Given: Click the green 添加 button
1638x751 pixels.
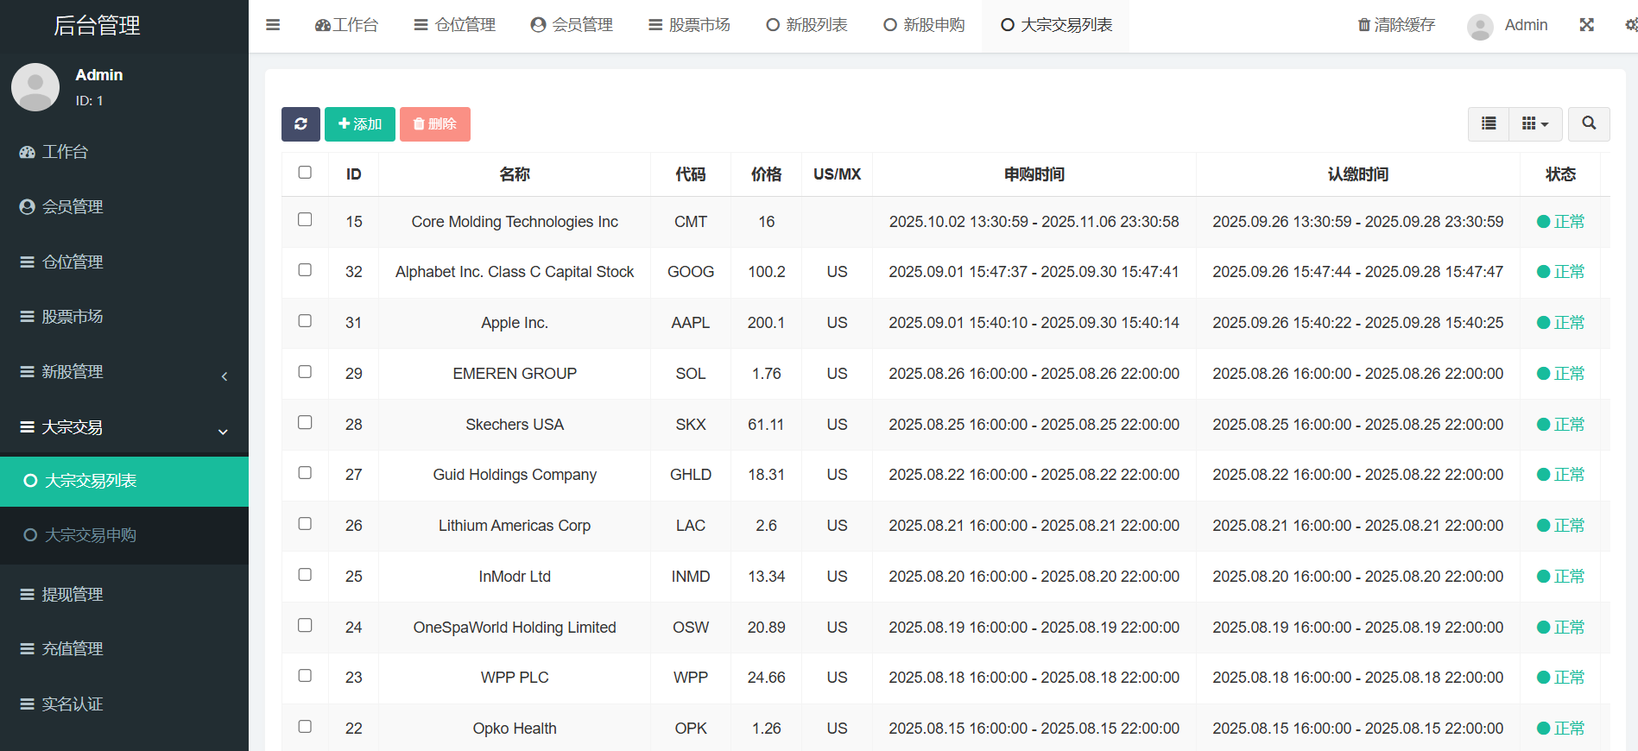Looking at the screenshot, I should pos(360,124).
